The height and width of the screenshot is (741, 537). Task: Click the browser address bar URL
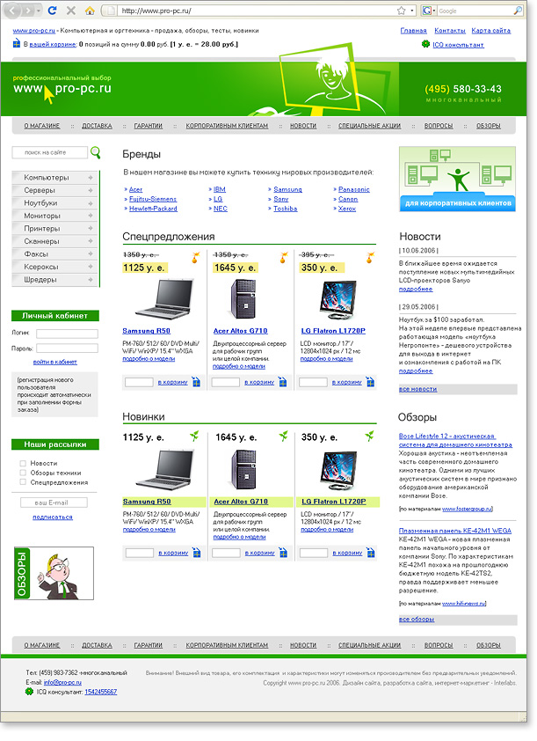click(156, 11)
